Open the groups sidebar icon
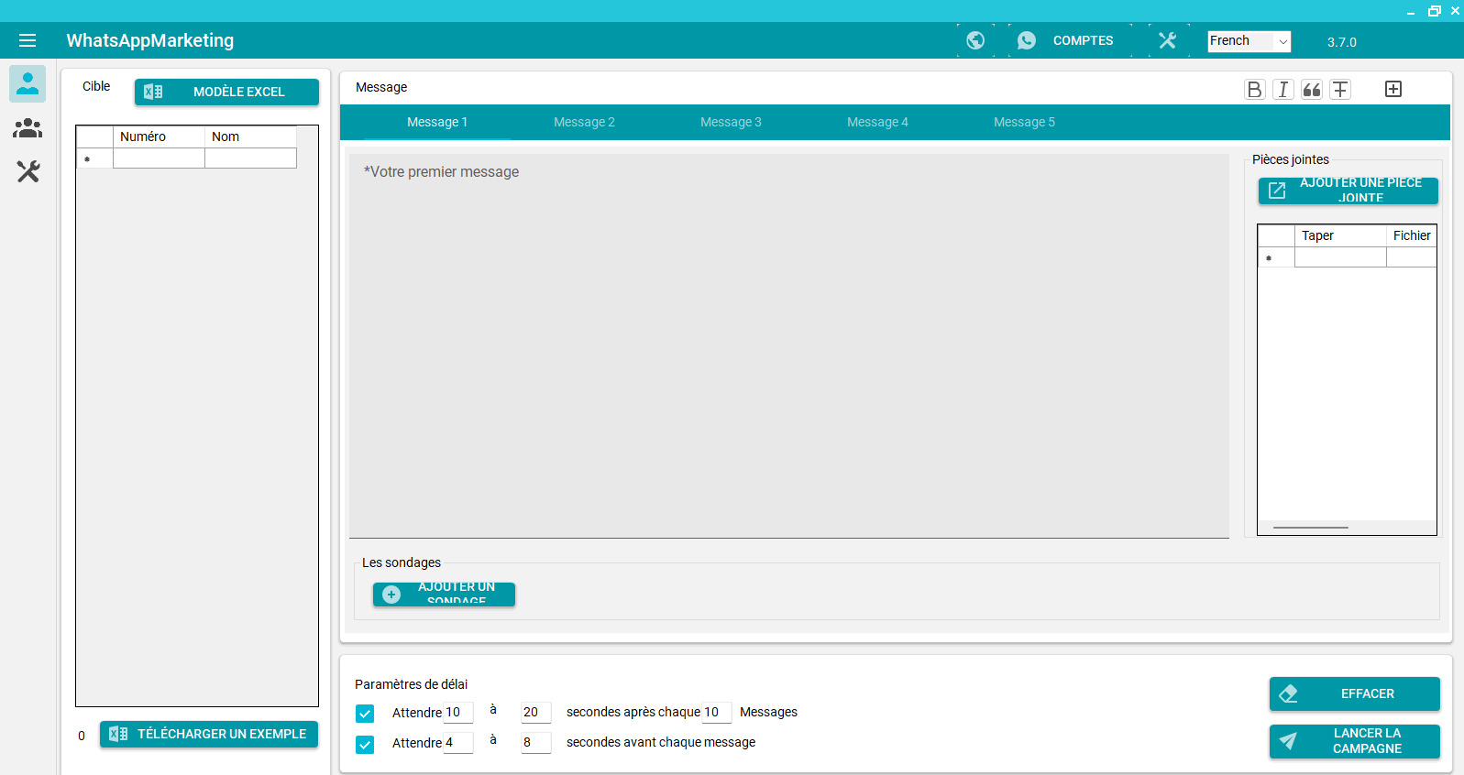This screenshot has width=1464, height=775. pyautogui.click(x=28, y=128)
